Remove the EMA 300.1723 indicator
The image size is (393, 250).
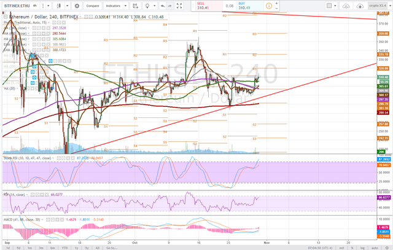click(48, 50)
